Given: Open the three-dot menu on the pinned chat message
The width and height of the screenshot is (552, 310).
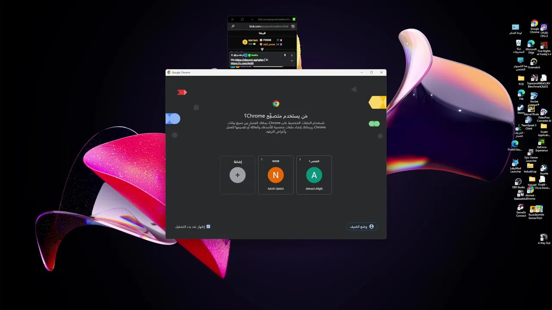Looking at the screenshot, I should (x=292, y=55).
